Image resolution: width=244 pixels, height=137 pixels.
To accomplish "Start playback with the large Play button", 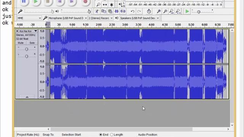I will coord(35,2).
